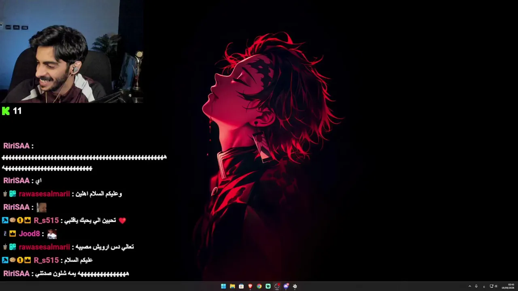This screenshot has width=518, height=291.
Task: Click the chat text "تعالي دس ارويش مصيبه"
Action: coord(104,247)
